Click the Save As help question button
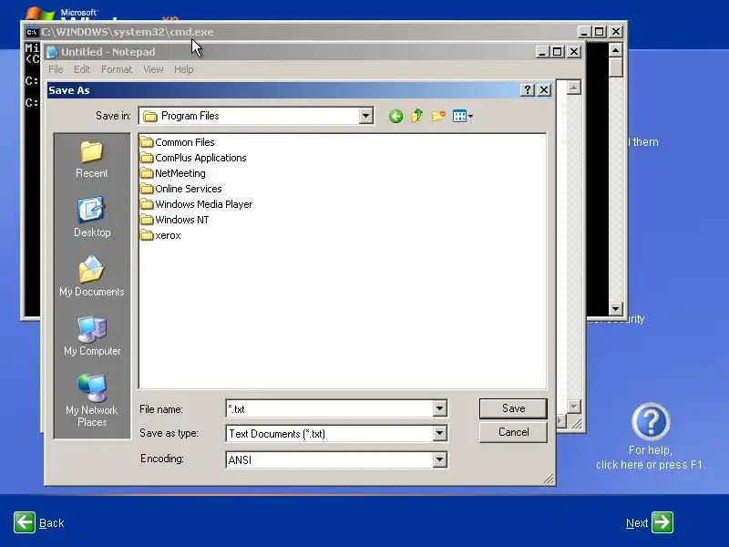The image size is (729, 547). [528, 89]
